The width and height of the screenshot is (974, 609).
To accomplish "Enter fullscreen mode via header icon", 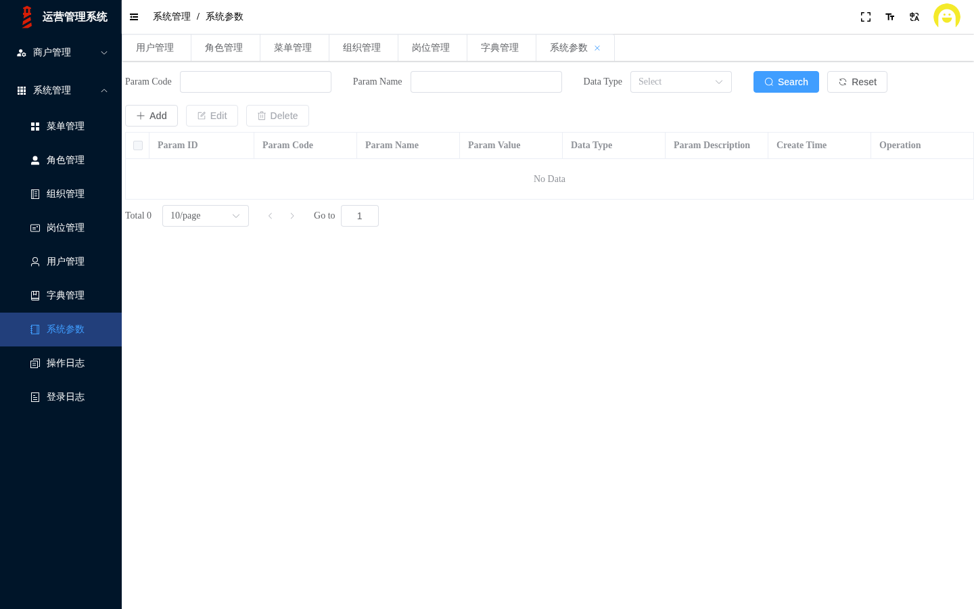I will point(866,17).
